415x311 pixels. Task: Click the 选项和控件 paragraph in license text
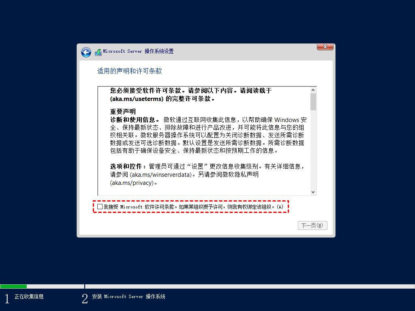pyautogui.click(x=207, y=175)
